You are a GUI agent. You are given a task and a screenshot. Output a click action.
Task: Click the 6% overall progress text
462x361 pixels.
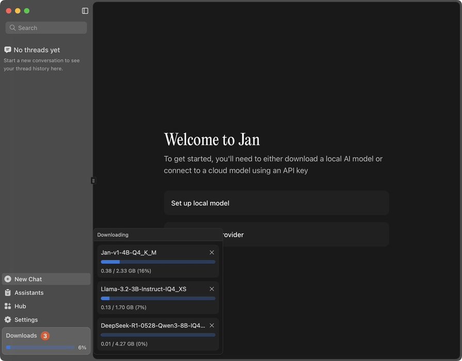[82, 348]
